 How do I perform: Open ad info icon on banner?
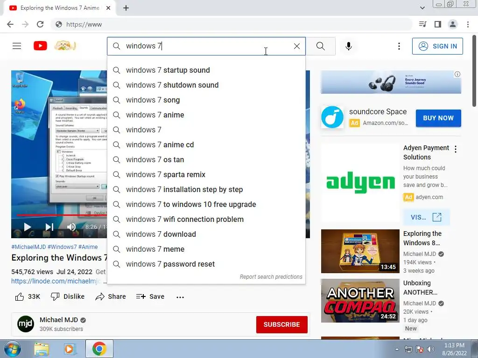[x=457, y=74]
